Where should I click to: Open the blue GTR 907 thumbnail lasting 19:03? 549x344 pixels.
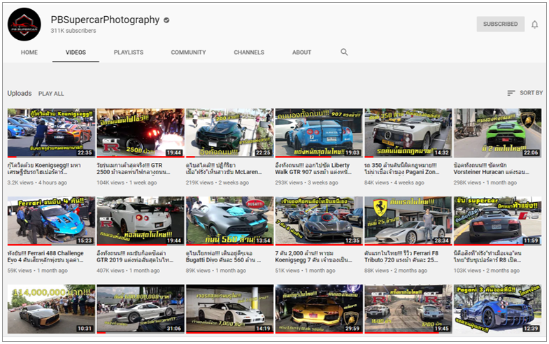319,133
